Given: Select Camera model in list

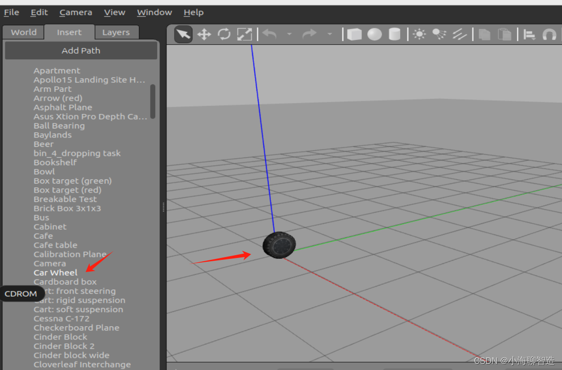Looking at the screenshot, I should [x=50, y=264].
